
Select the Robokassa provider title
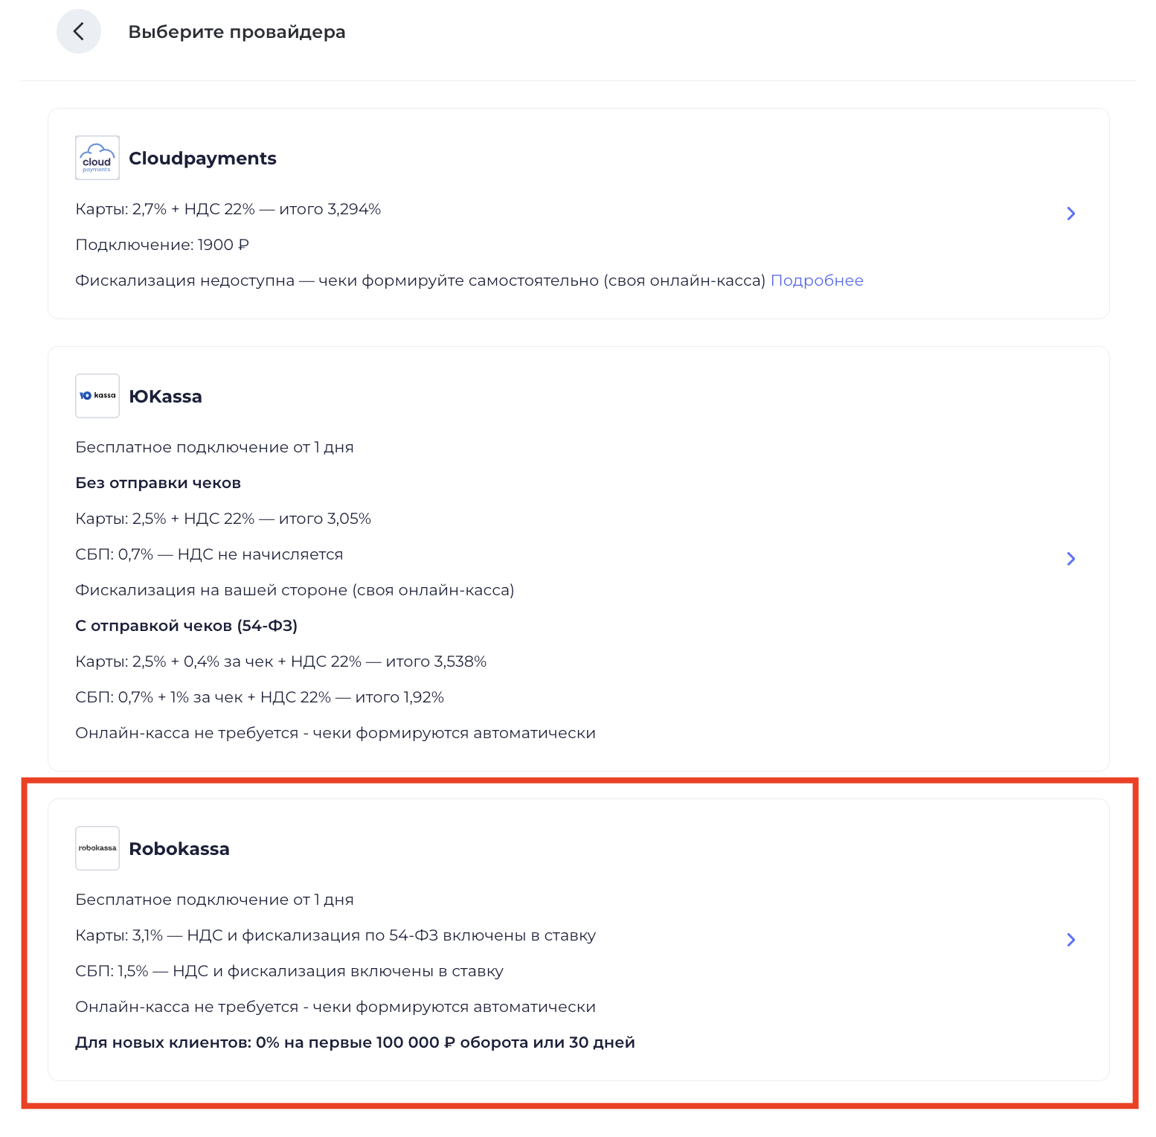[x=179, y=849]
